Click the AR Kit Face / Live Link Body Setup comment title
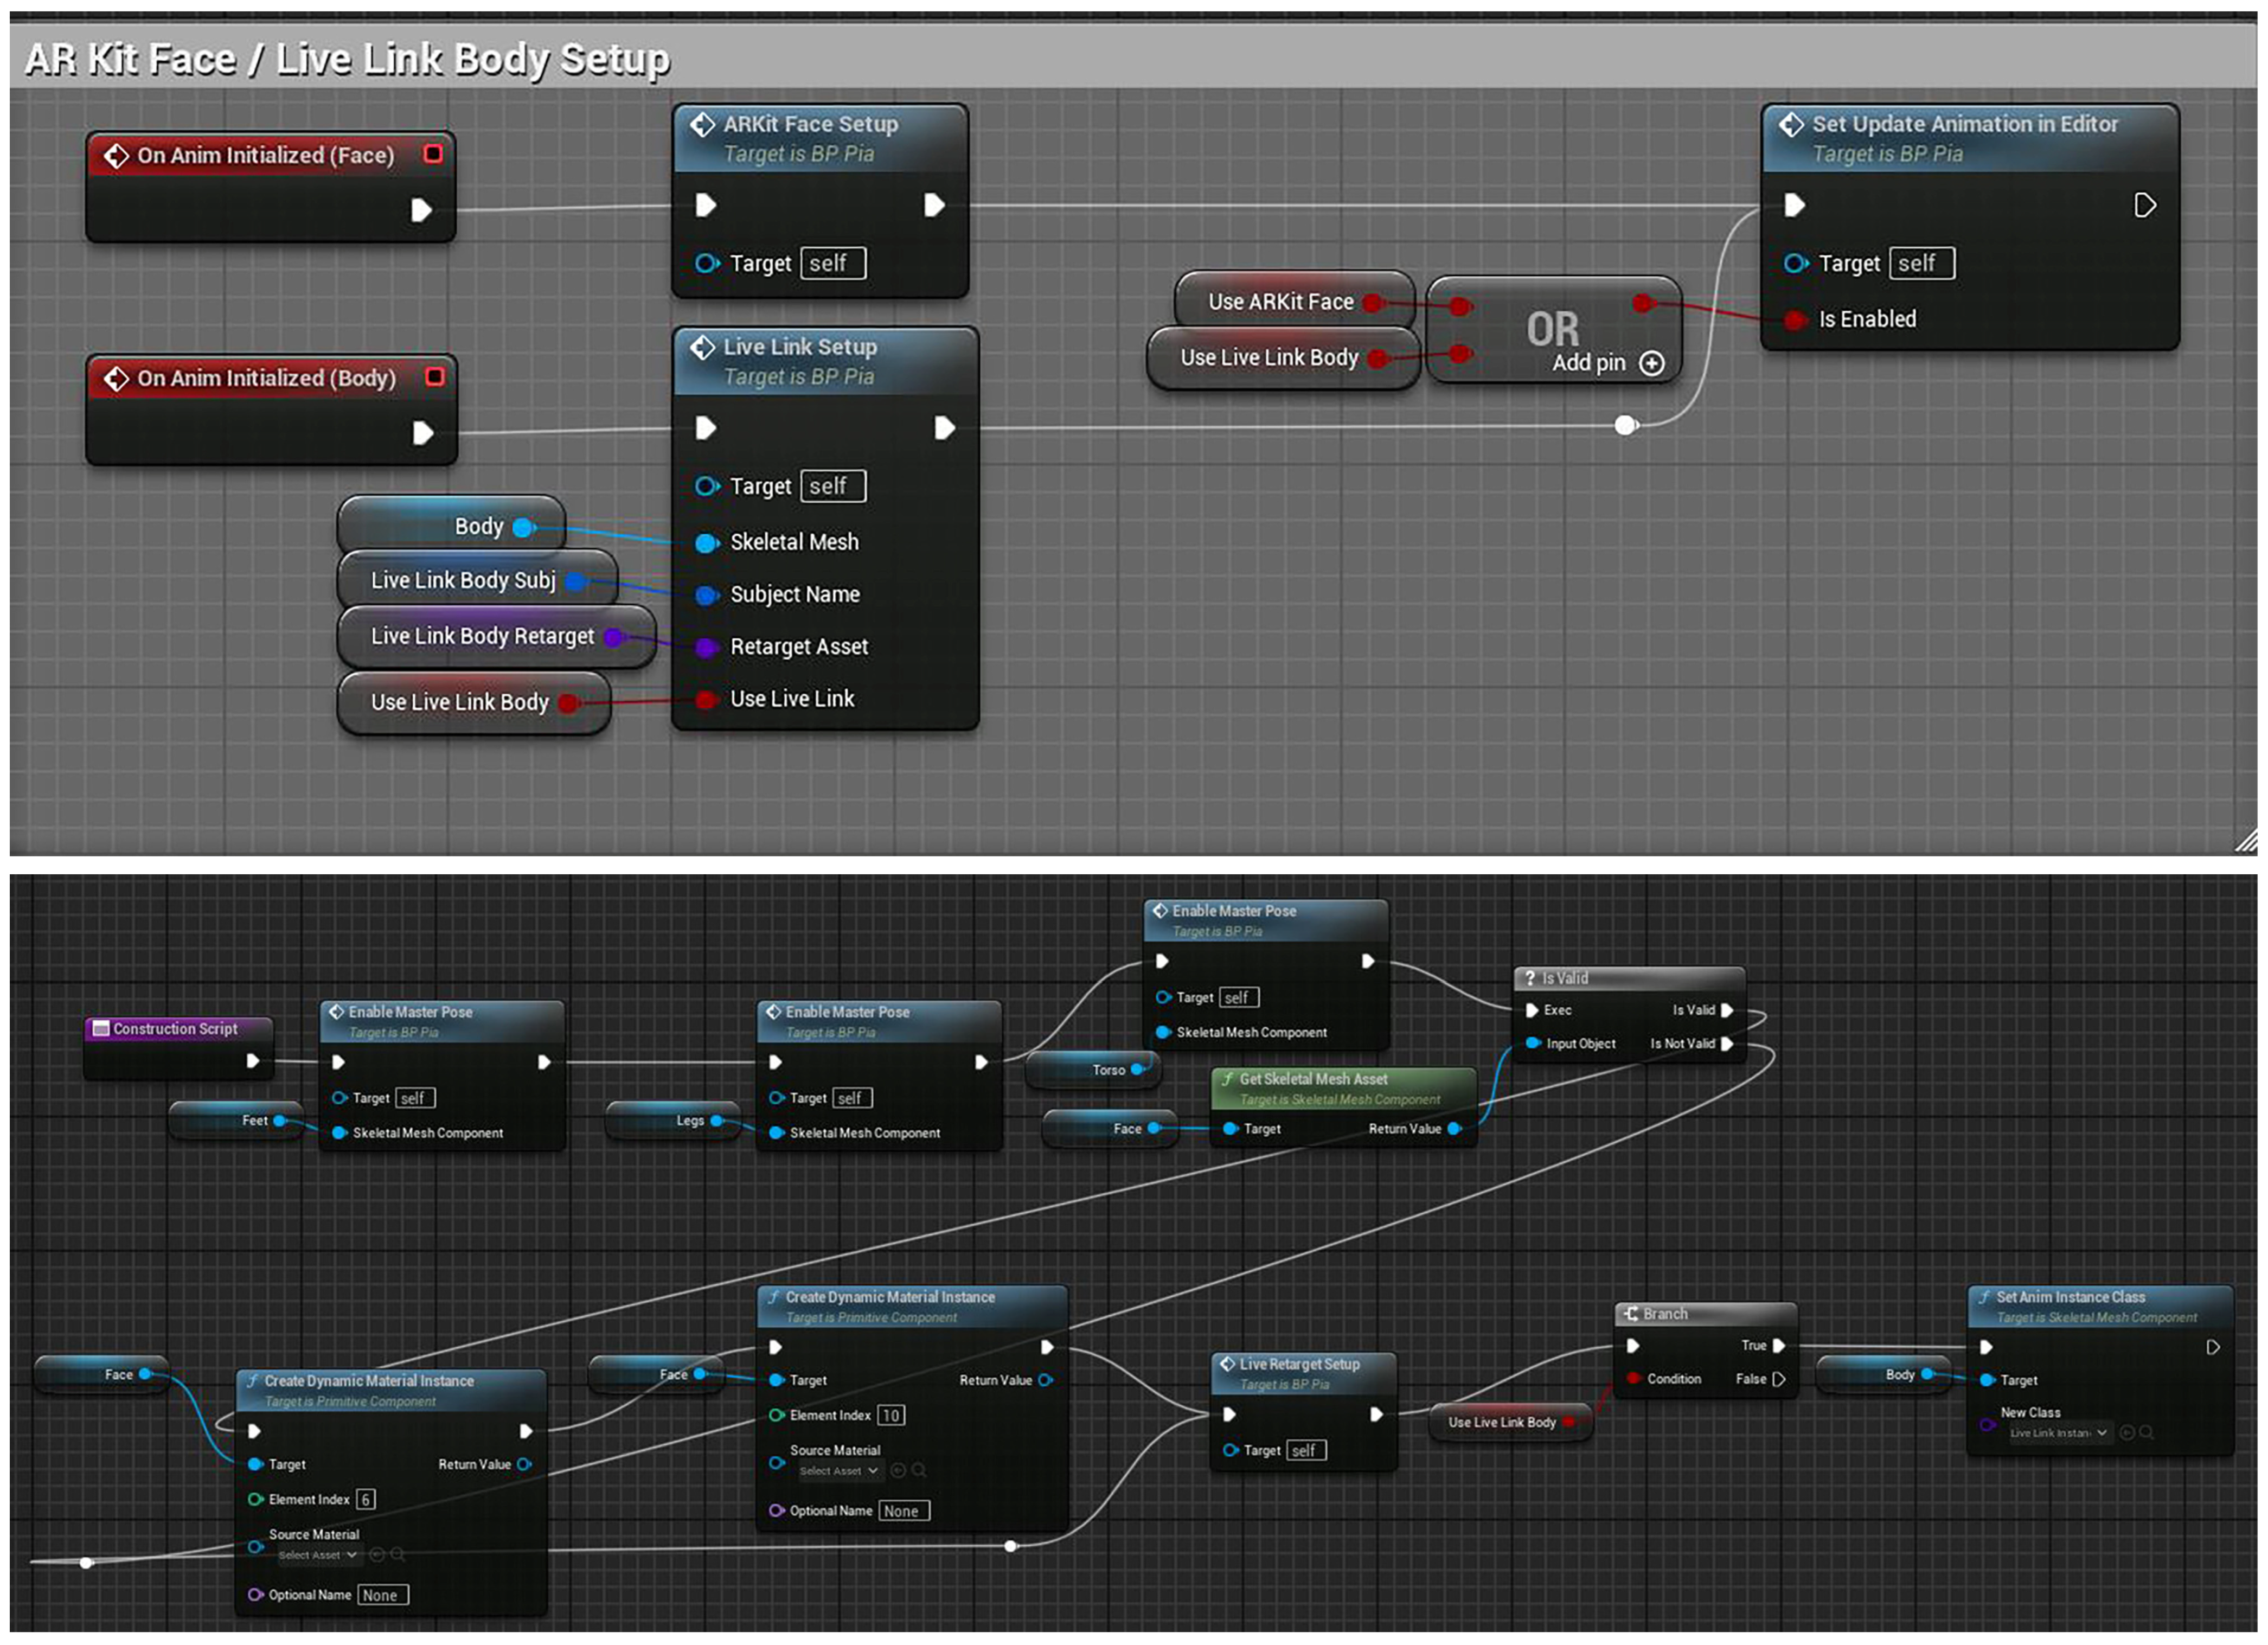The width and height of the screenshot is (2268, 1645). (346, 59)
